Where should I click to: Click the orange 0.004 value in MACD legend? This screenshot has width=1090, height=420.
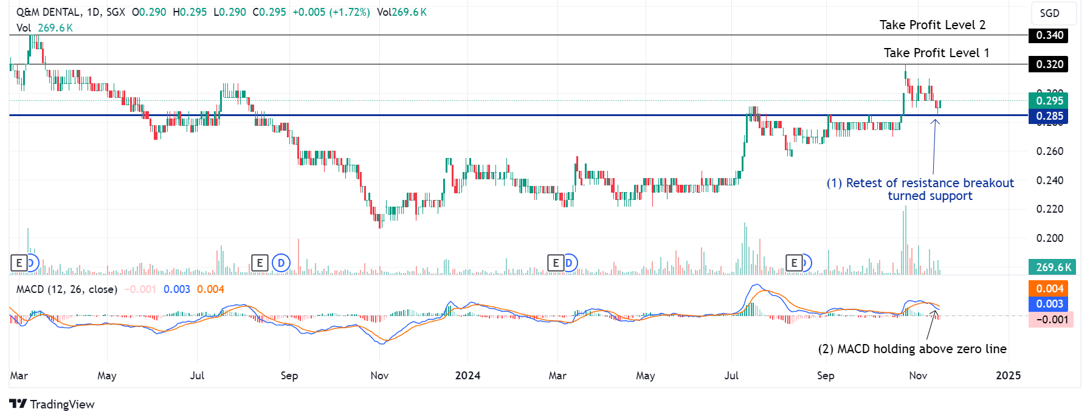tap(211, 289)
